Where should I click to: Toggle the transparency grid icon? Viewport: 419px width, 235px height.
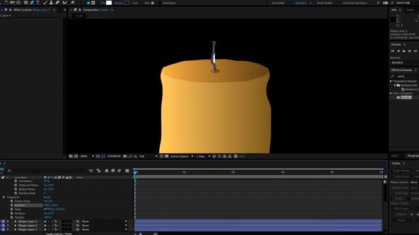[166, 157]
